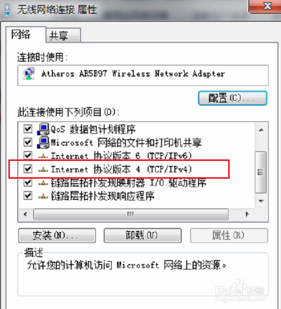Click the TCP/IPv6 protocol icon

coord(43,156)
